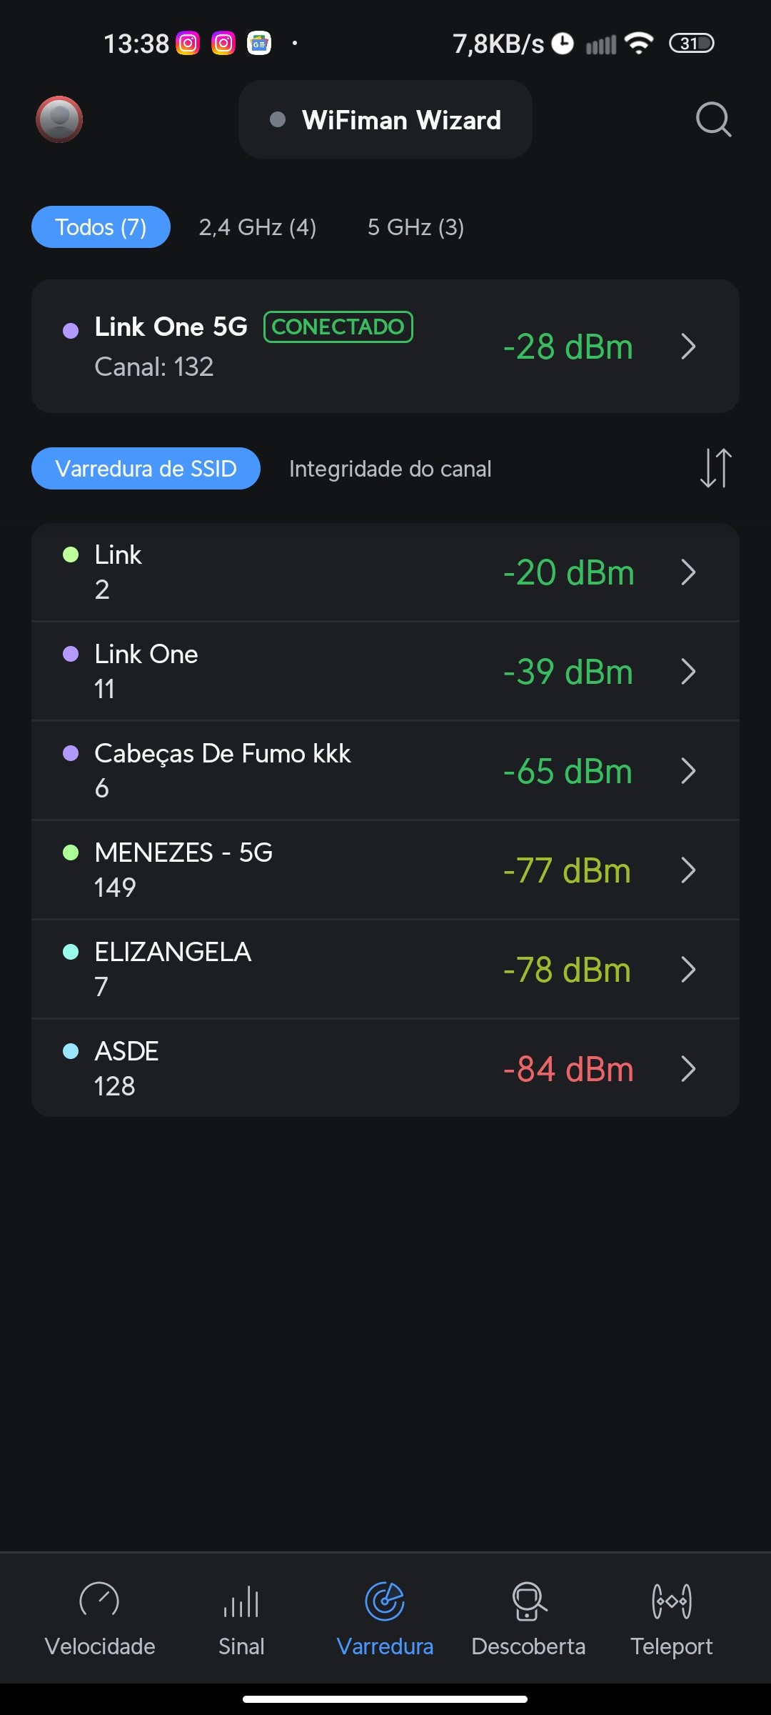Tap the user profile avatar

59,119
